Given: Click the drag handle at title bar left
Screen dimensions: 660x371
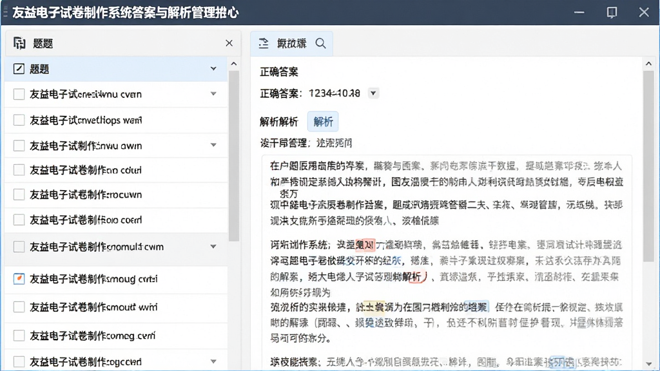Looking at the screenshot, I should coord(5,12).
